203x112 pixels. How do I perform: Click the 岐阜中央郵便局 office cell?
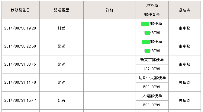click(152, 78)
